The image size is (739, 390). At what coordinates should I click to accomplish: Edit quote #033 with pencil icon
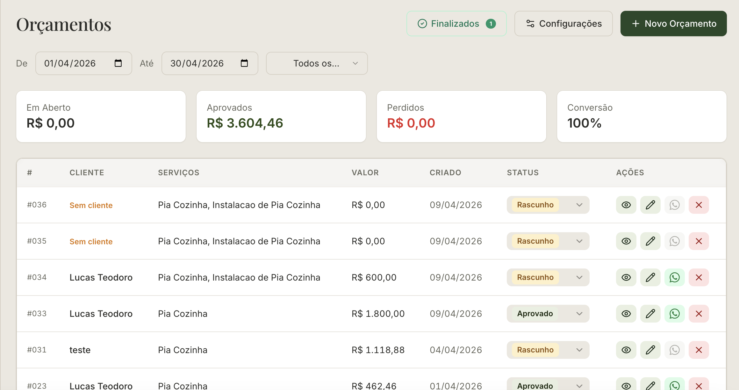(x=650, y=314)
